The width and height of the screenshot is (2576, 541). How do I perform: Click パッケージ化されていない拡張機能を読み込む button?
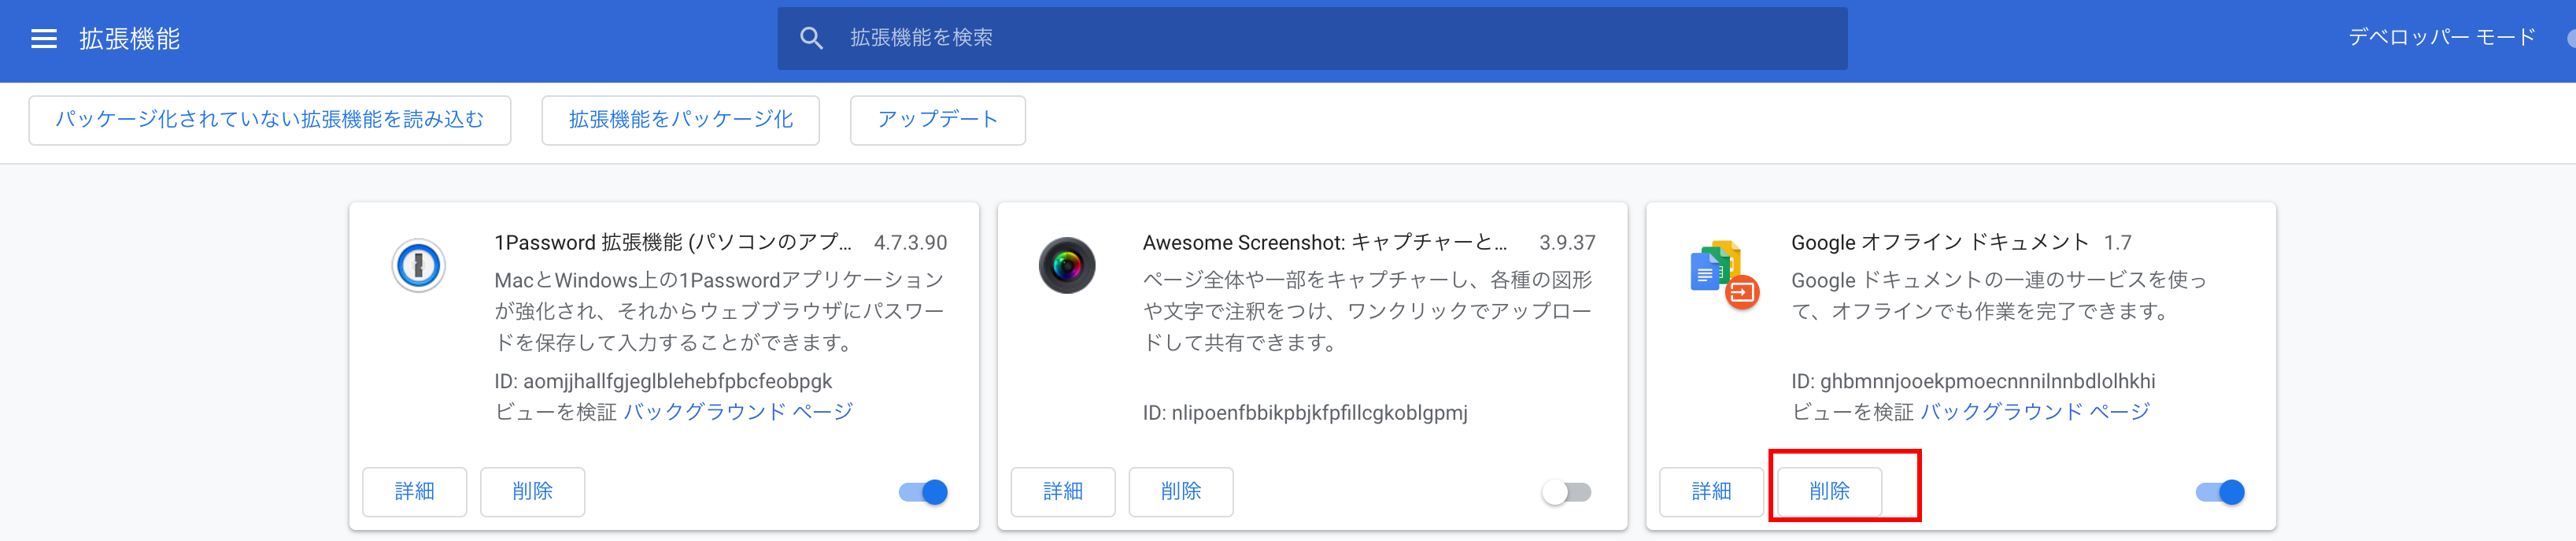pyautogui.click(x=270, y=120)
